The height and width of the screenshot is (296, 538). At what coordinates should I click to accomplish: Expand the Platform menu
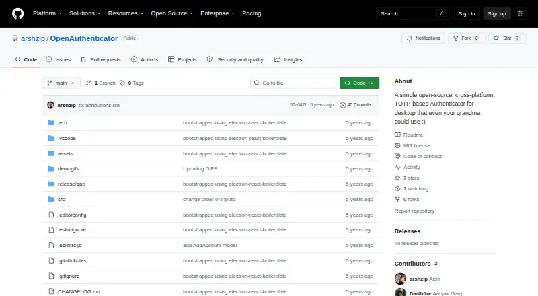point(47,13)
